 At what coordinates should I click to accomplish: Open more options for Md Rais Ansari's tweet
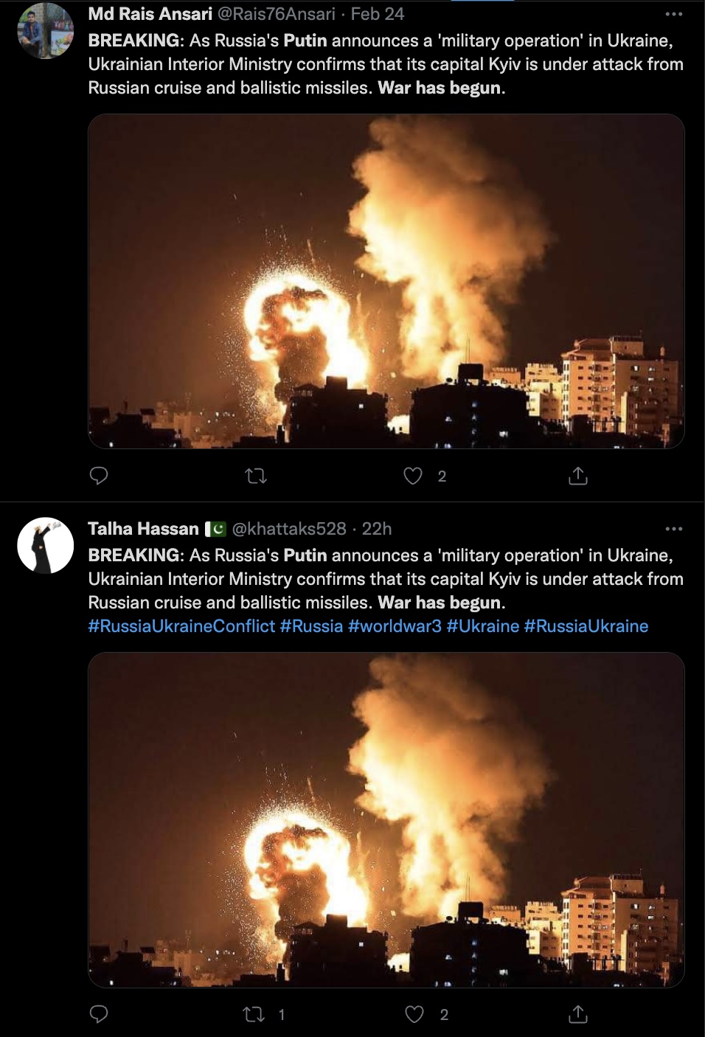674,14
